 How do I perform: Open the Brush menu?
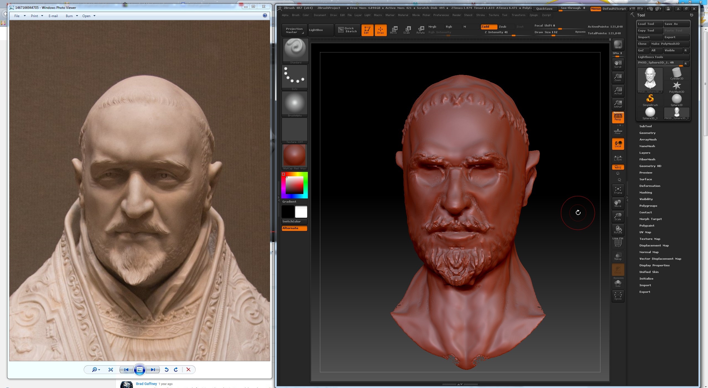point(295,15)
